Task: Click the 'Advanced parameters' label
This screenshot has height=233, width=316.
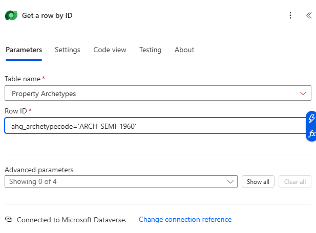Action: (39, 170)
